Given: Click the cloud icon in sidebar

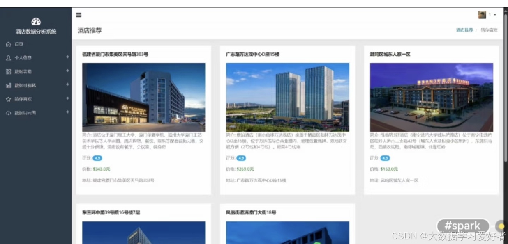Looking at the screenshot, I should (8, 113).
